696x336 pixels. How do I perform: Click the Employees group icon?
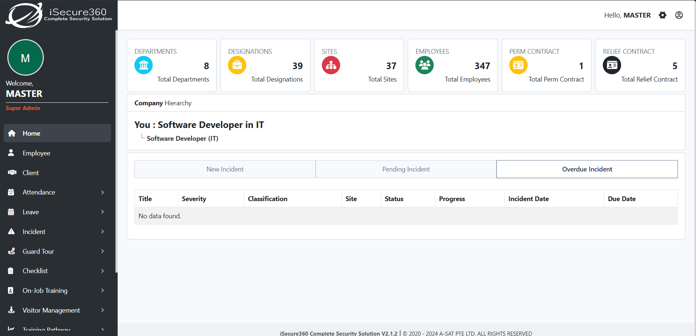424,65
